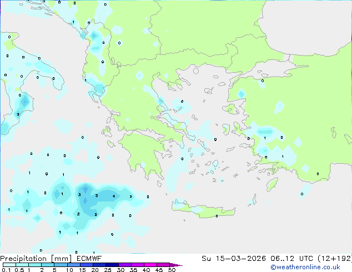
Task: Click the 'Su 15-03-2026' date text
Action: point(234,259)
